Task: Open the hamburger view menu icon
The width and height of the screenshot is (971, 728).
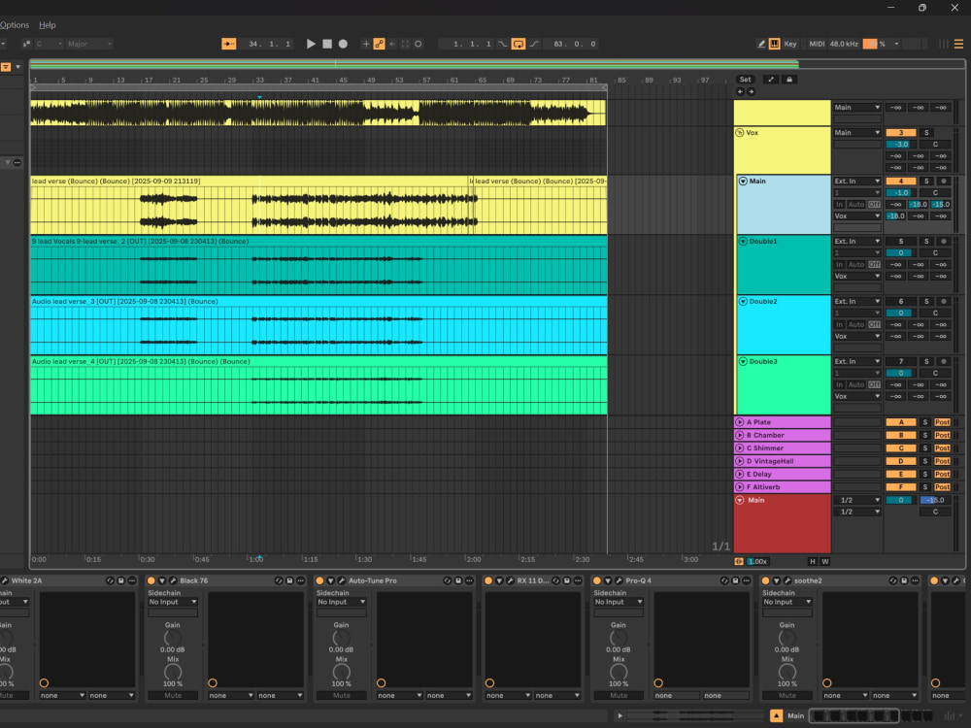Action: 958,44
